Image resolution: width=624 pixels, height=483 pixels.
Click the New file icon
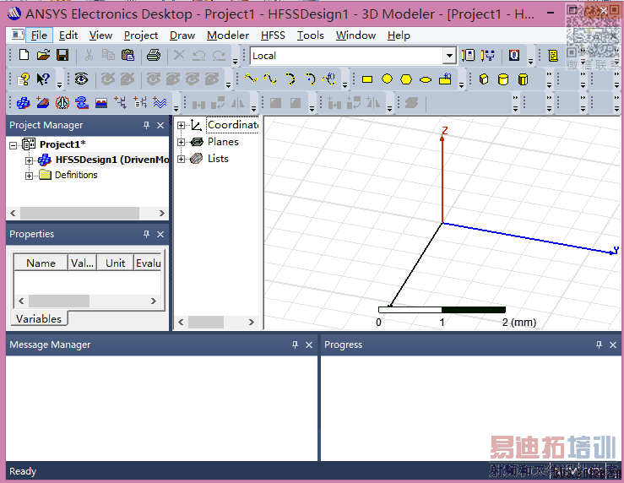tap(24, 55)
